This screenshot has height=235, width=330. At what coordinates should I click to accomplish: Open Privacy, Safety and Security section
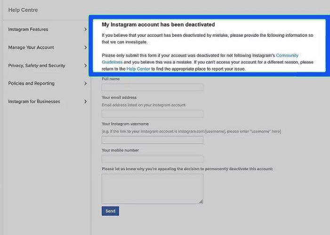coord(37,65)
